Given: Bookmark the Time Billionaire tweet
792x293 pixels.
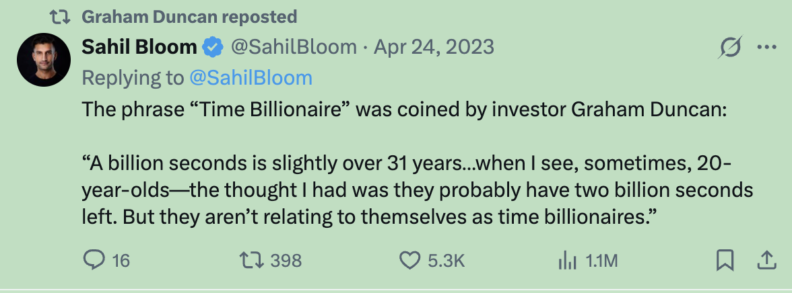Looking at the screenshot, I should 725,260.
